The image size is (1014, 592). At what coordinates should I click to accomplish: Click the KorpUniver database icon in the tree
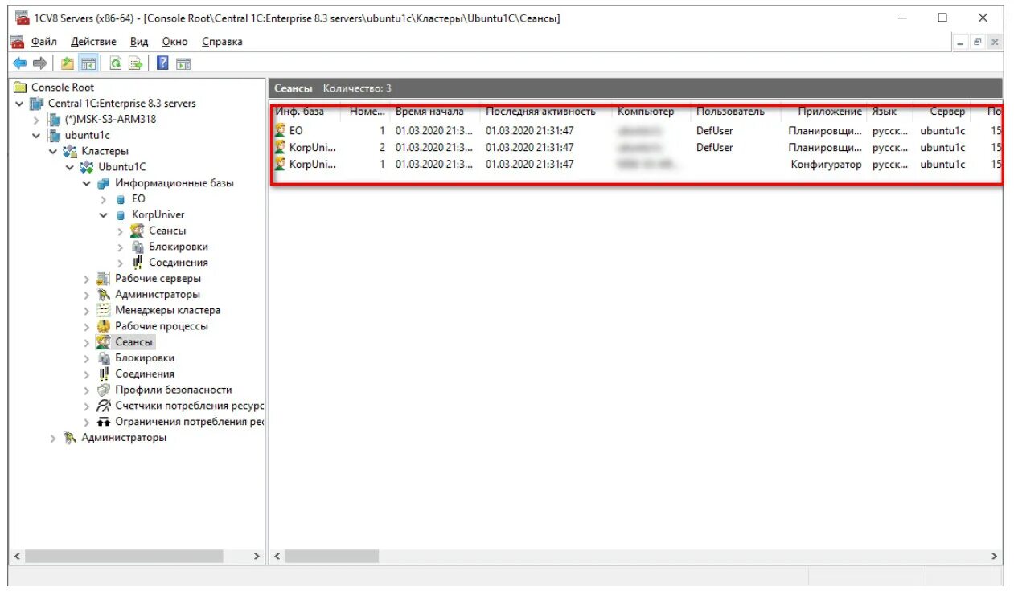121,214
